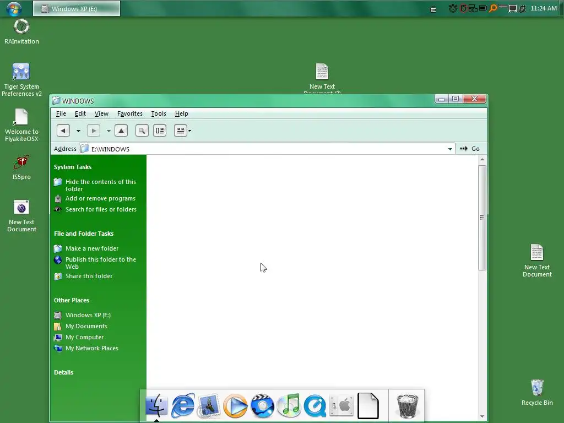
Task: Open System Preferences from the dock
Action: coord(341,406)
